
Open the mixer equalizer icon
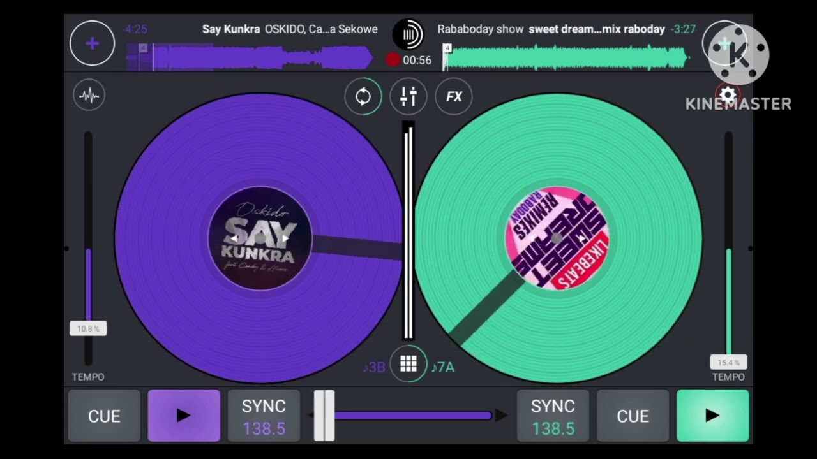[x=408, y=97]
